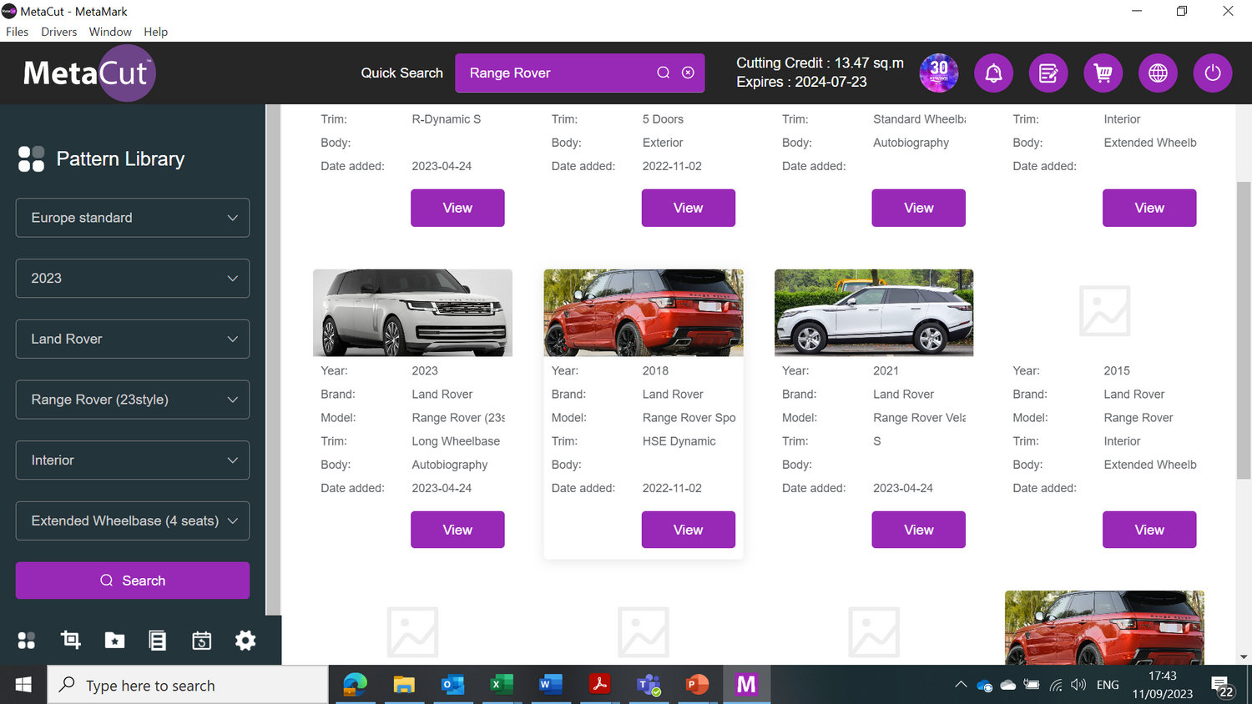The width and height of the screenshot is (1252, 704).
Task: Open the notifications bell icon
Action: pos(993,73)
